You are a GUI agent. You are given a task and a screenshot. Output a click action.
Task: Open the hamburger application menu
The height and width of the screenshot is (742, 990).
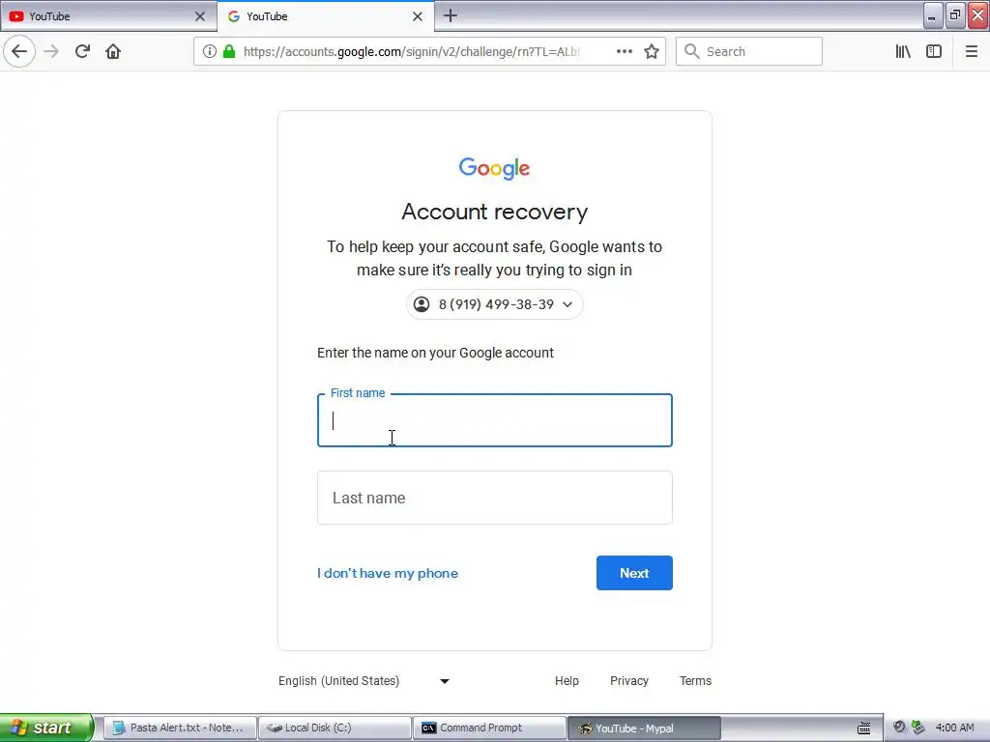tap(971, 52)
